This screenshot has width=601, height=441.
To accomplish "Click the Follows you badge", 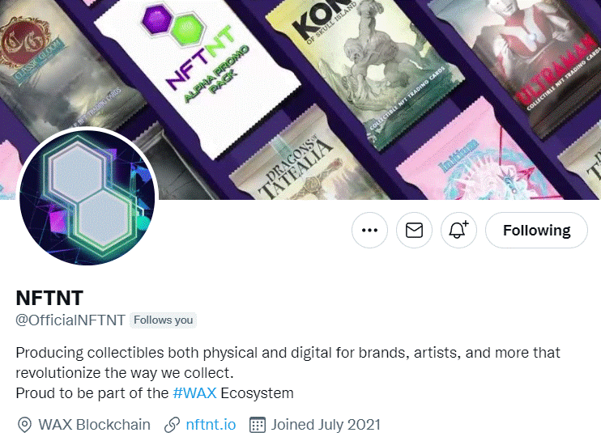I will click(x=164, y=320).
